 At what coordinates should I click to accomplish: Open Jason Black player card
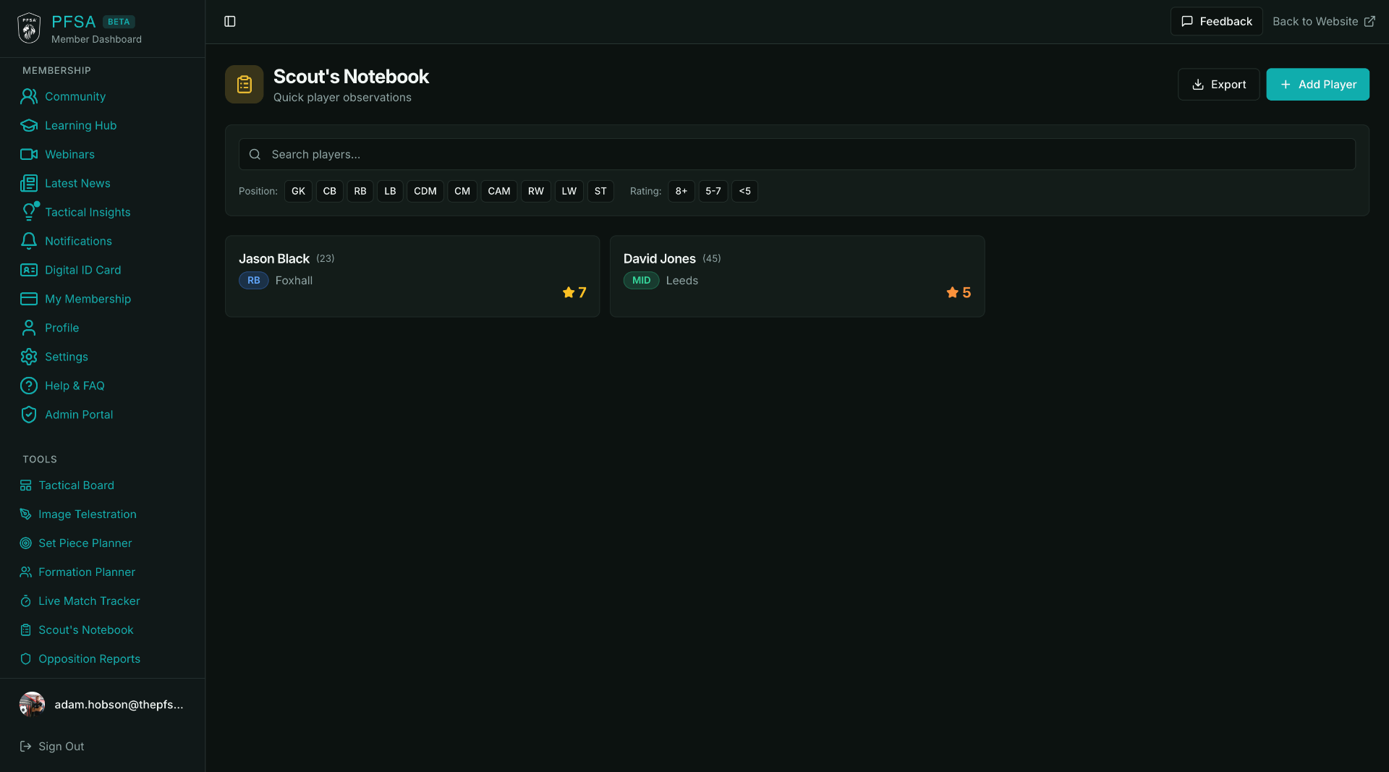point(412,276)
